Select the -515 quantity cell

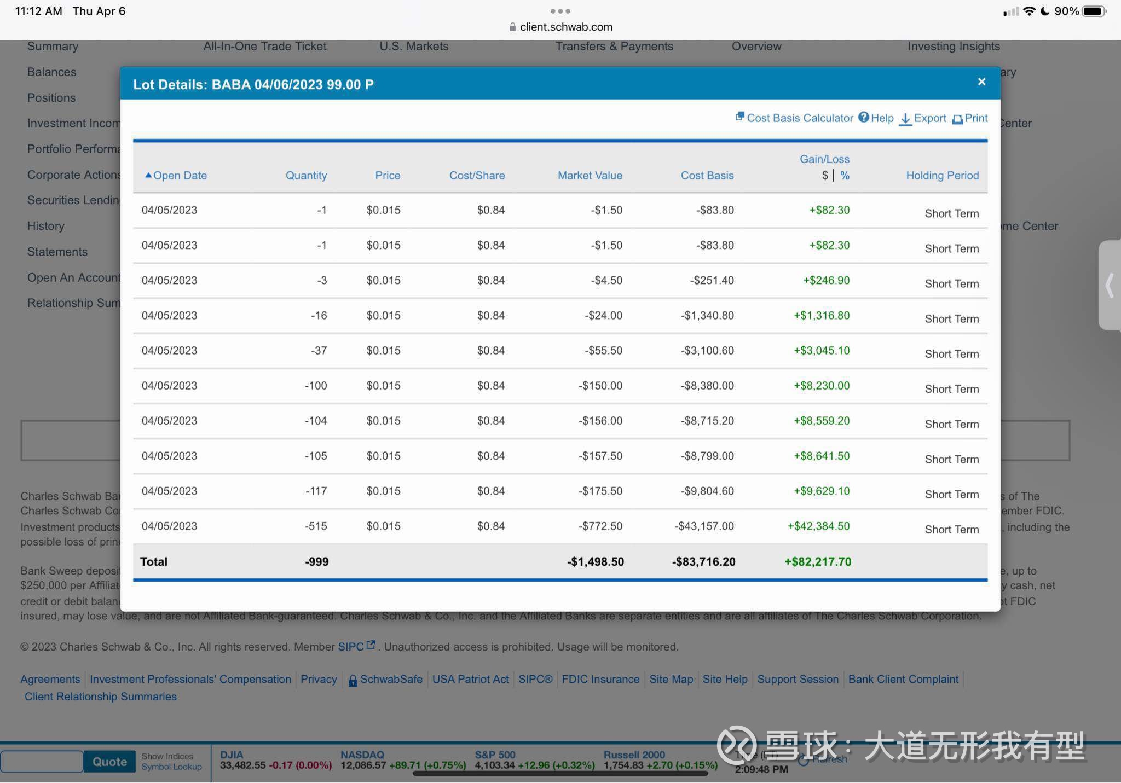tap(316, 526)
